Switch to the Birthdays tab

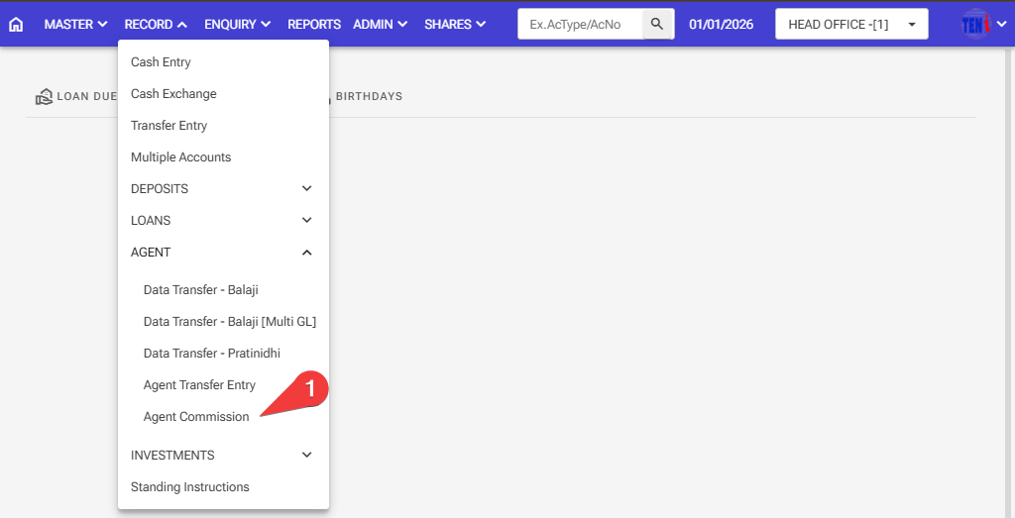[368, 97]
